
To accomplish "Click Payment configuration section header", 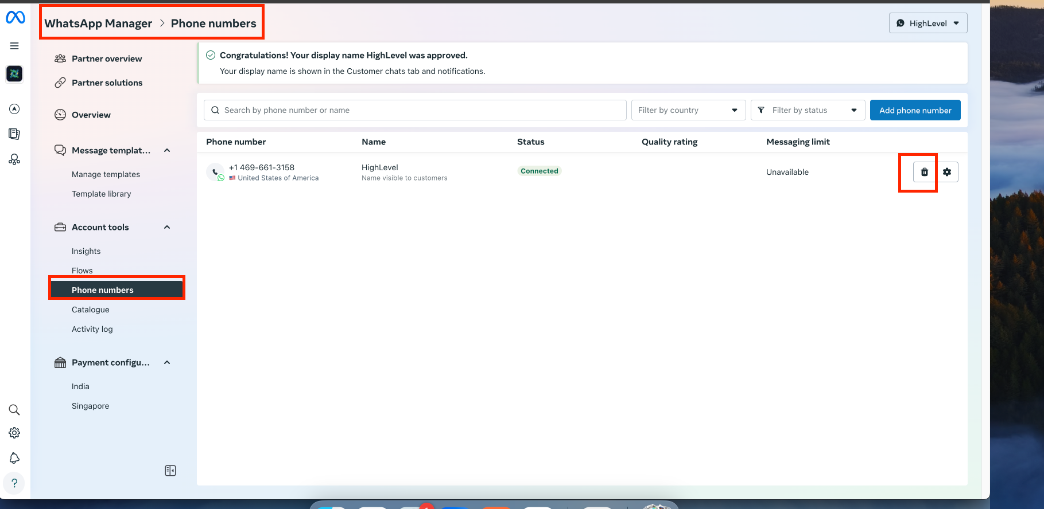I will (111, 362).
